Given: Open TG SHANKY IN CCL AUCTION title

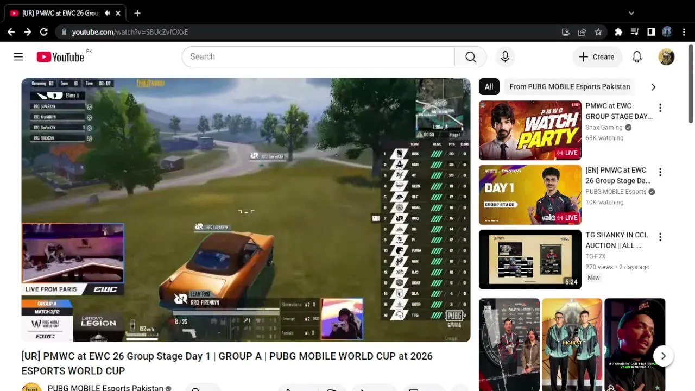Looking at the screenshot, I should pyautogui.click(x=617, y=240).
